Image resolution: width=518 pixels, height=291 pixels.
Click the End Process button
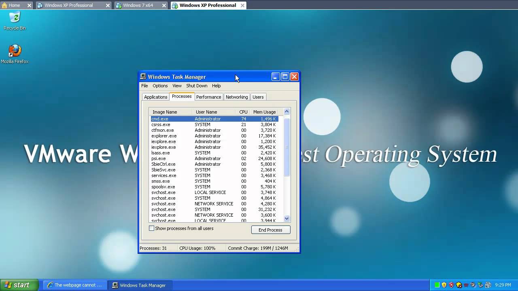click(x=271, y=230)
